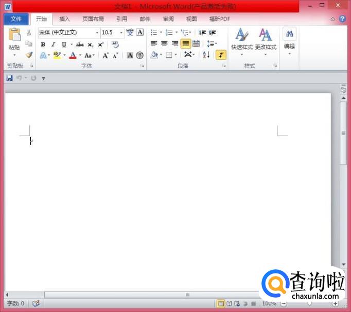Toggle Show/Hide paragraph marks button
The height and width of the screenshot is (312, 351).
(221, 55)
